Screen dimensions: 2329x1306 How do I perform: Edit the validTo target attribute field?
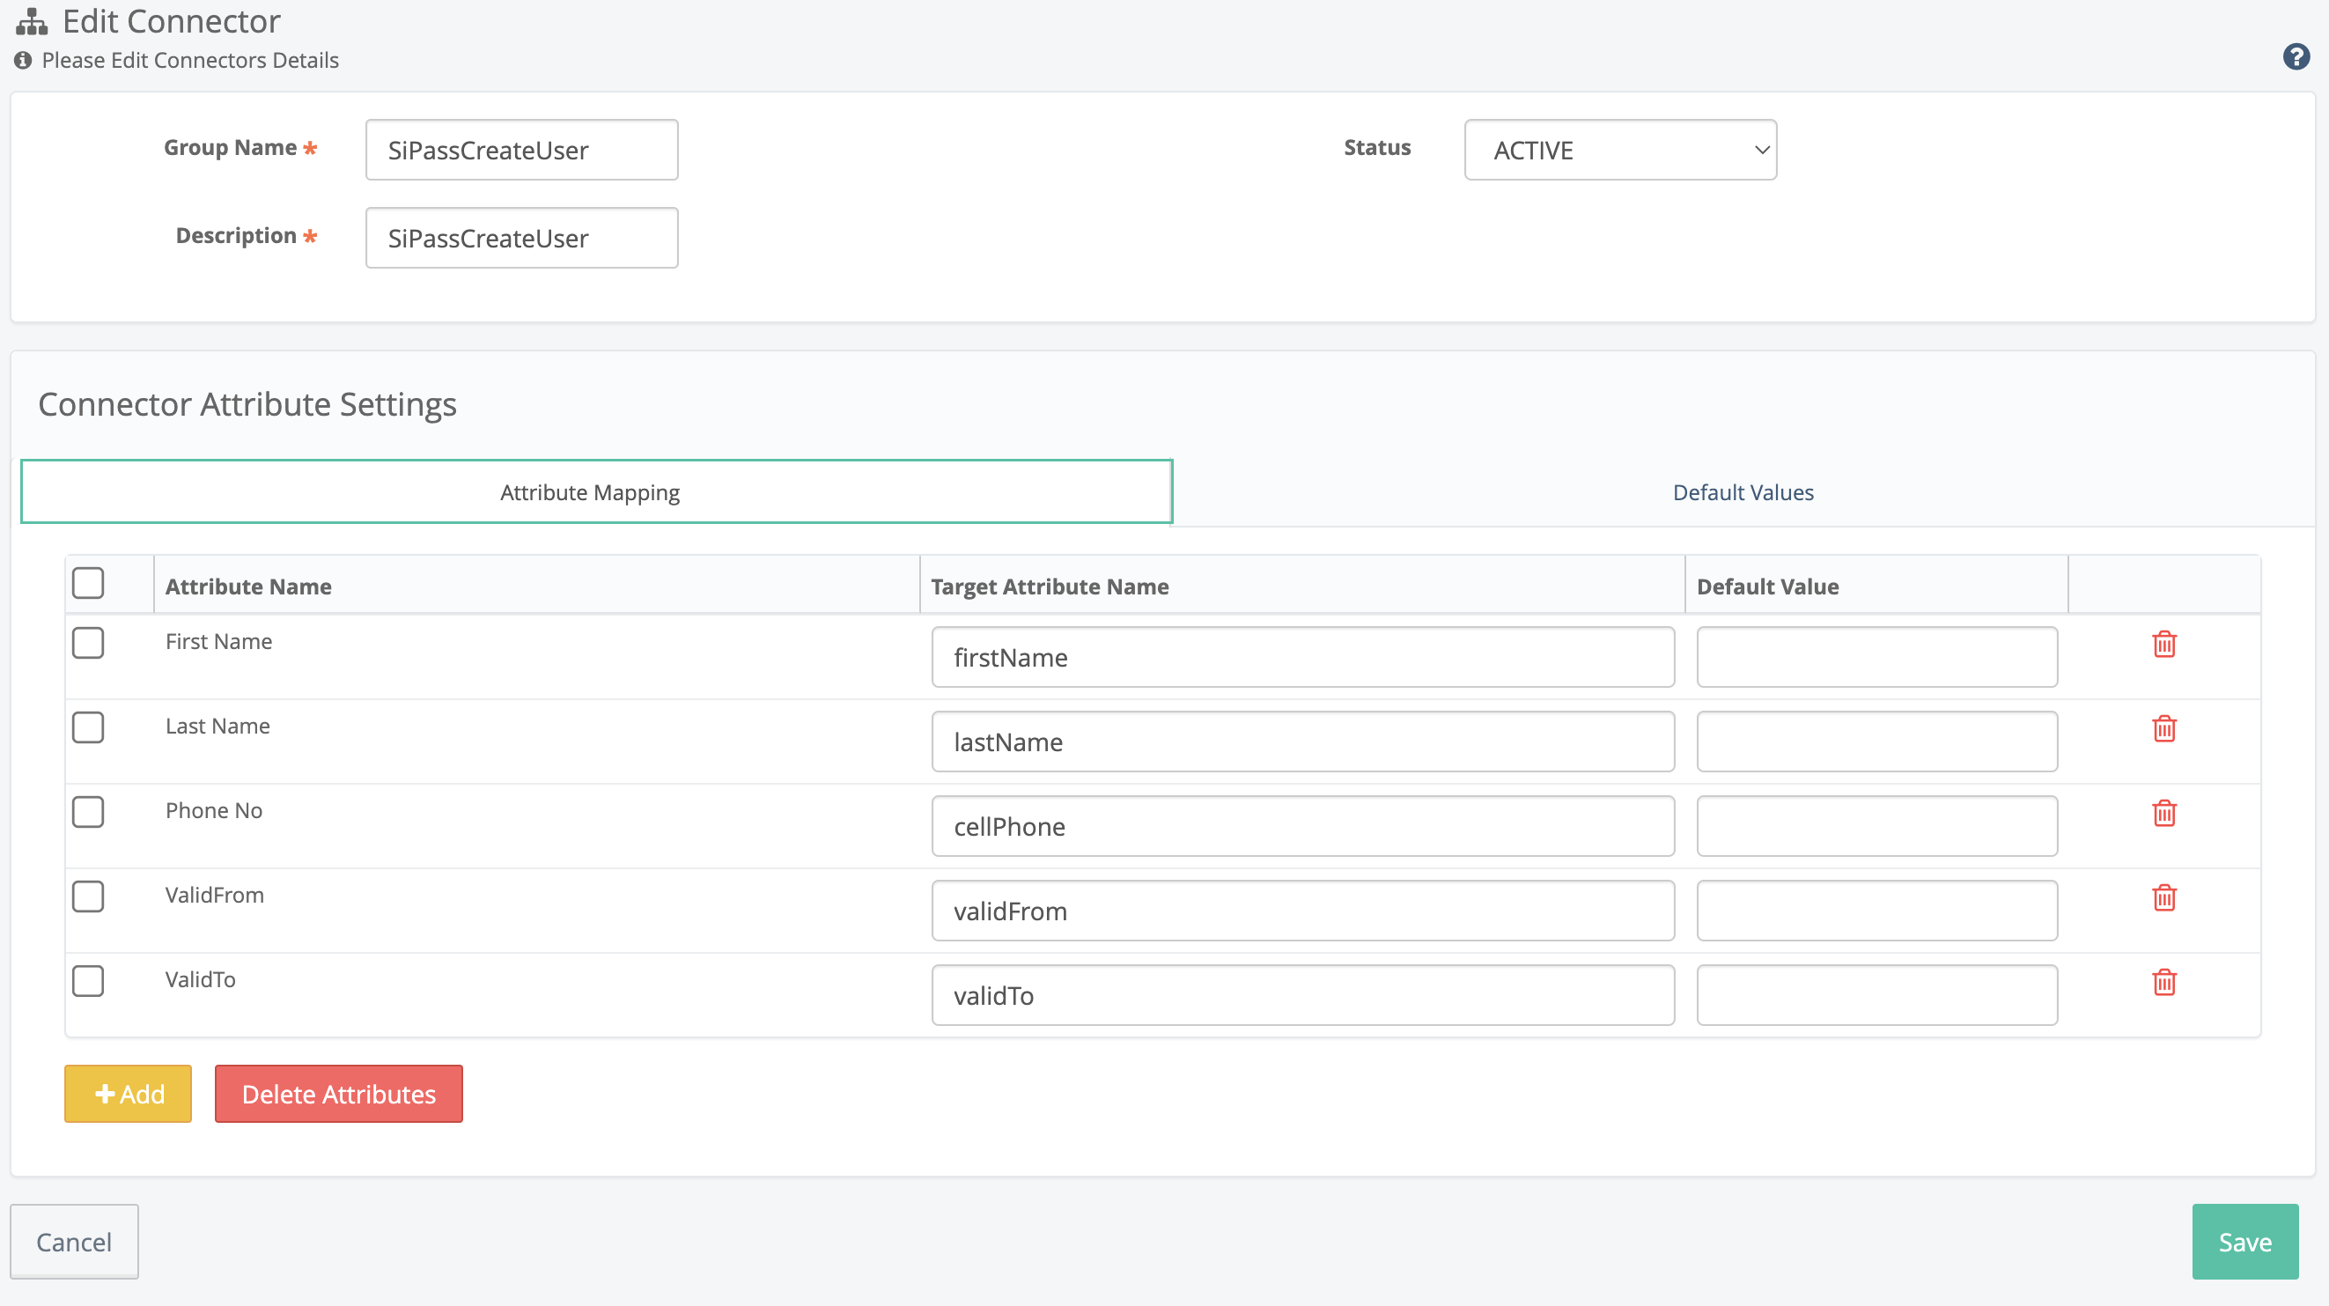coord(1303,995)
